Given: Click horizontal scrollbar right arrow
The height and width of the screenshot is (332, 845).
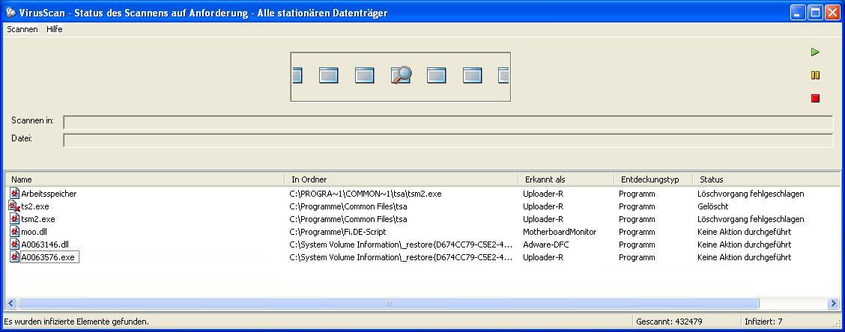Looking at the screenshot, I should coord(833,304).
